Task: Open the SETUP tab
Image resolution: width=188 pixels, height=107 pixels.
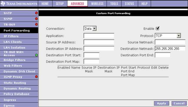Action: 60,4
